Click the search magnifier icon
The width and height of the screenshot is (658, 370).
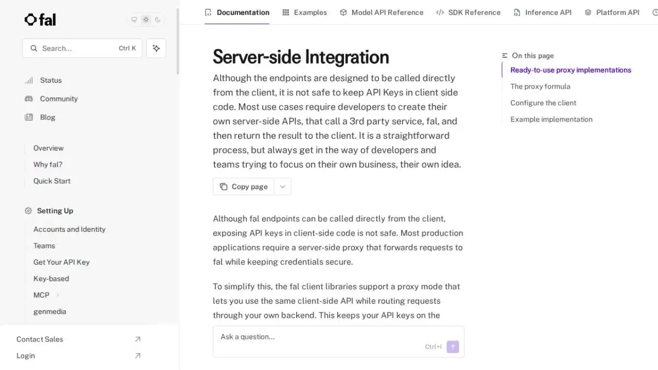pos(34,48)
